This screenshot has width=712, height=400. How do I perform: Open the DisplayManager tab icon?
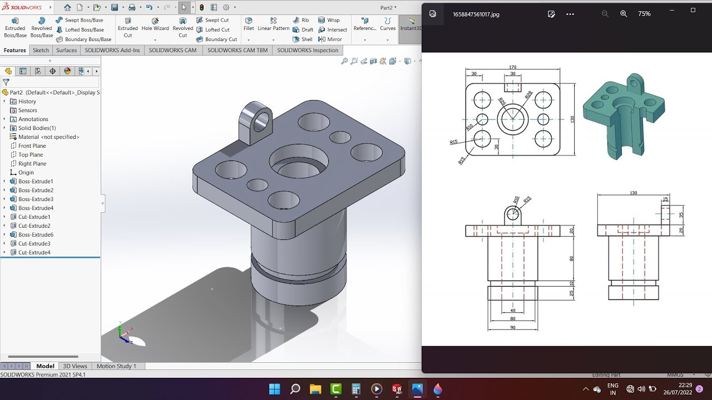tap(68, 71)
